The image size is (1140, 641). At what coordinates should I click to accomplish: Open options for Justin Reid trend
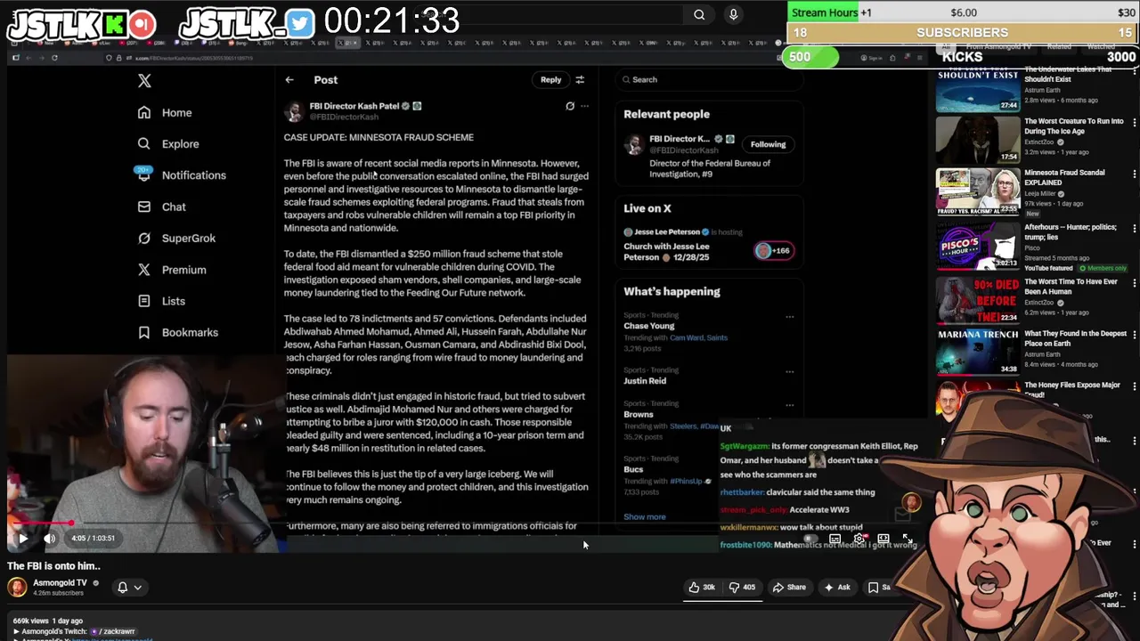click(789, 371)
